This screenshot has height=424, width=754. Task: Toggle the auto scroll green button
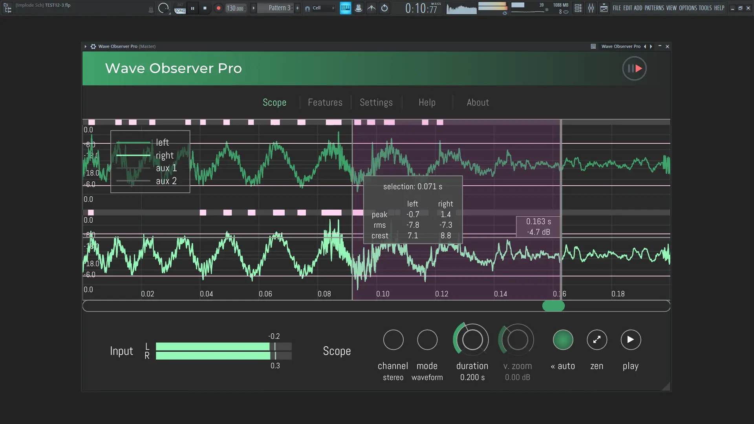tap(563, 340)
